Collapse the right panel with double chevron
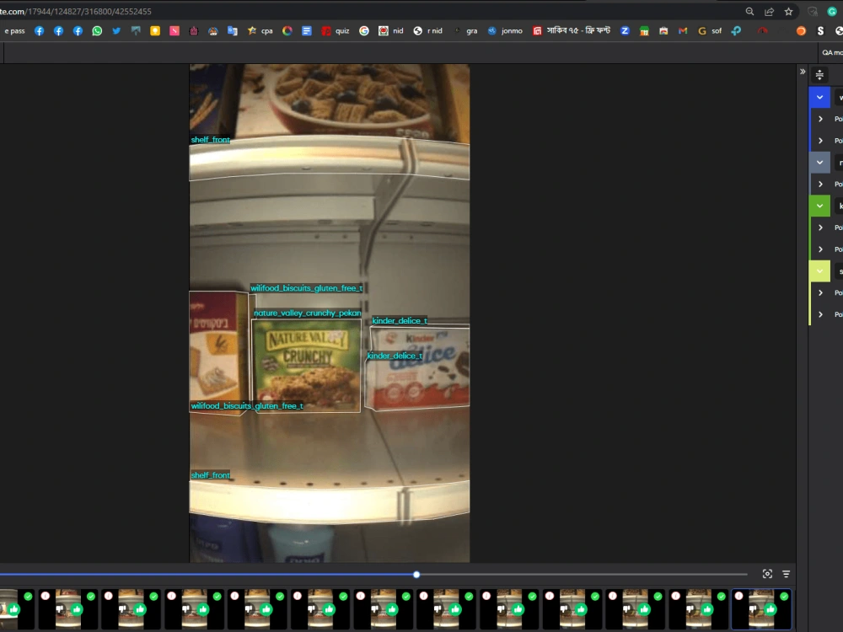Screen dimensions: 843x632 pyautogui.click(x=803, y=72)
